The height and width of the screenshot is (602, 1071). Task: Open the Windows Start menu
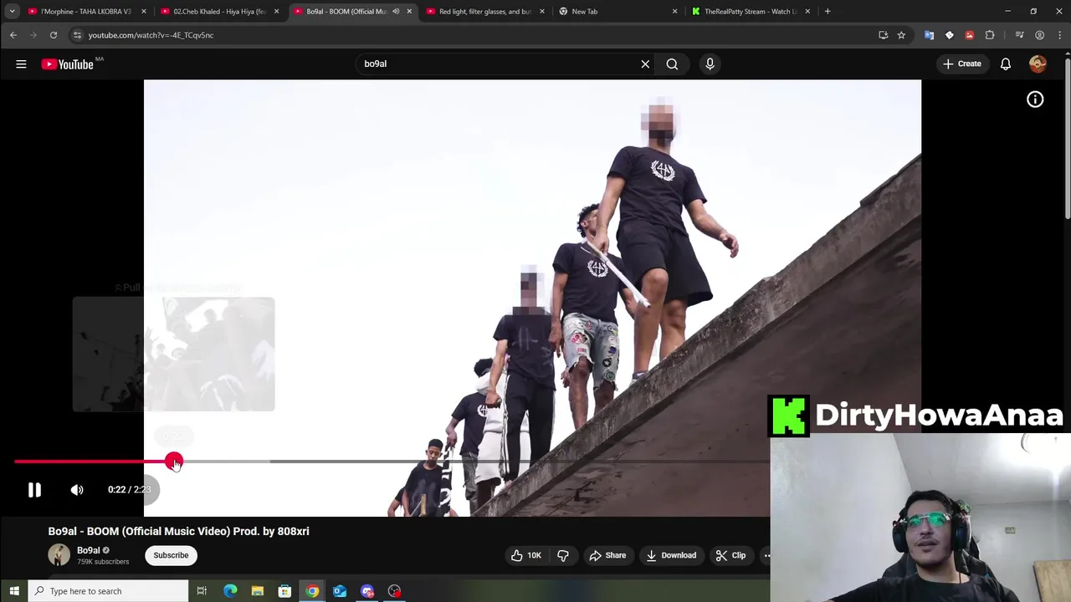click(13, 591)
